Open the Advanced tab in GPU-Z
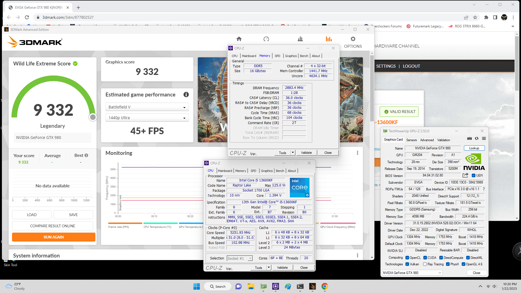This screenshot has width=521, height=293. tap(427, 140)
